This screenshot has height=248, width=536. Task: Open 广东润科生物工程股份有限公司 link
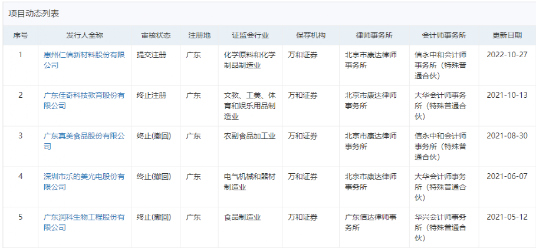[84, 223]
